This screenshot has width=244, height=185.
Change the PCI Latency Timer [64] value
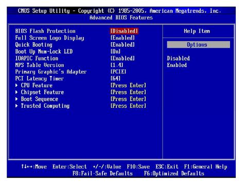115,79
